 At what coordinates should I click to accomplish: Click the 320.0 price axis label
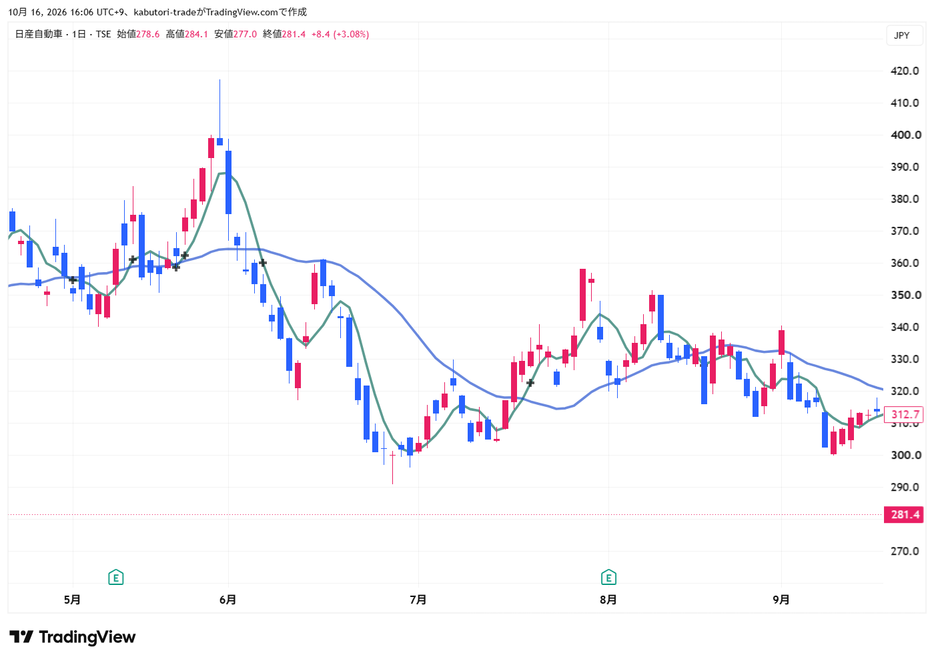pyautogui.click(x=905, y=391)
